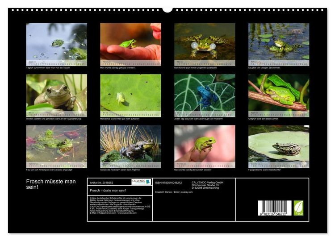Click the www.calvendo.com web address
335x241 pixels.
coord(127,213)
